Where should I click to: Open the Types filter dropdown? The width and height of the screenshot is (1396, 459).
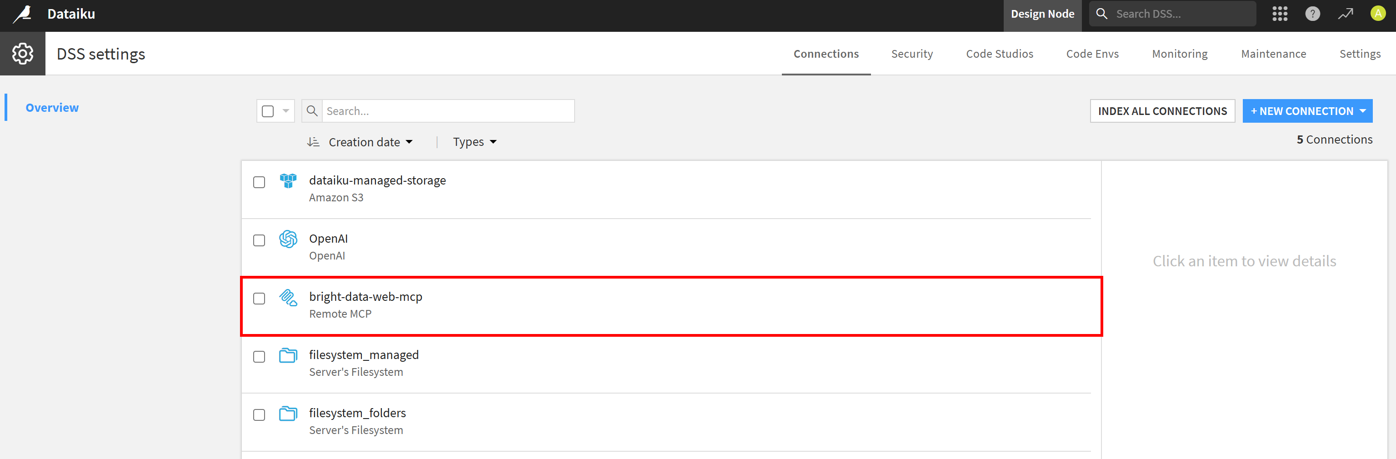click(475, 142)
